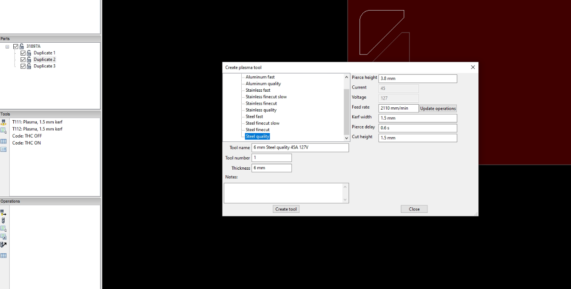Select the plasma torch icon in Tools panel
Image resolution: width=571 pixels, height=289 pixels.
coord(4,122)
